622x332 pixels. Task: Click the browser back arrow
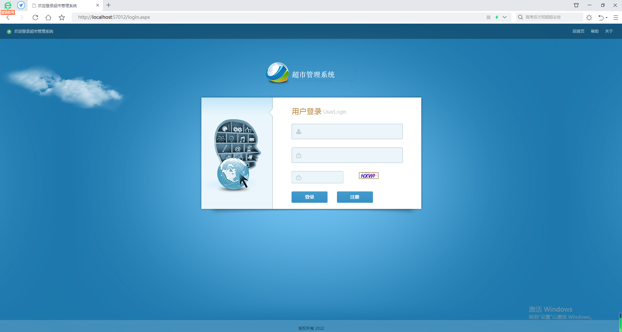(x=8, y=17)
